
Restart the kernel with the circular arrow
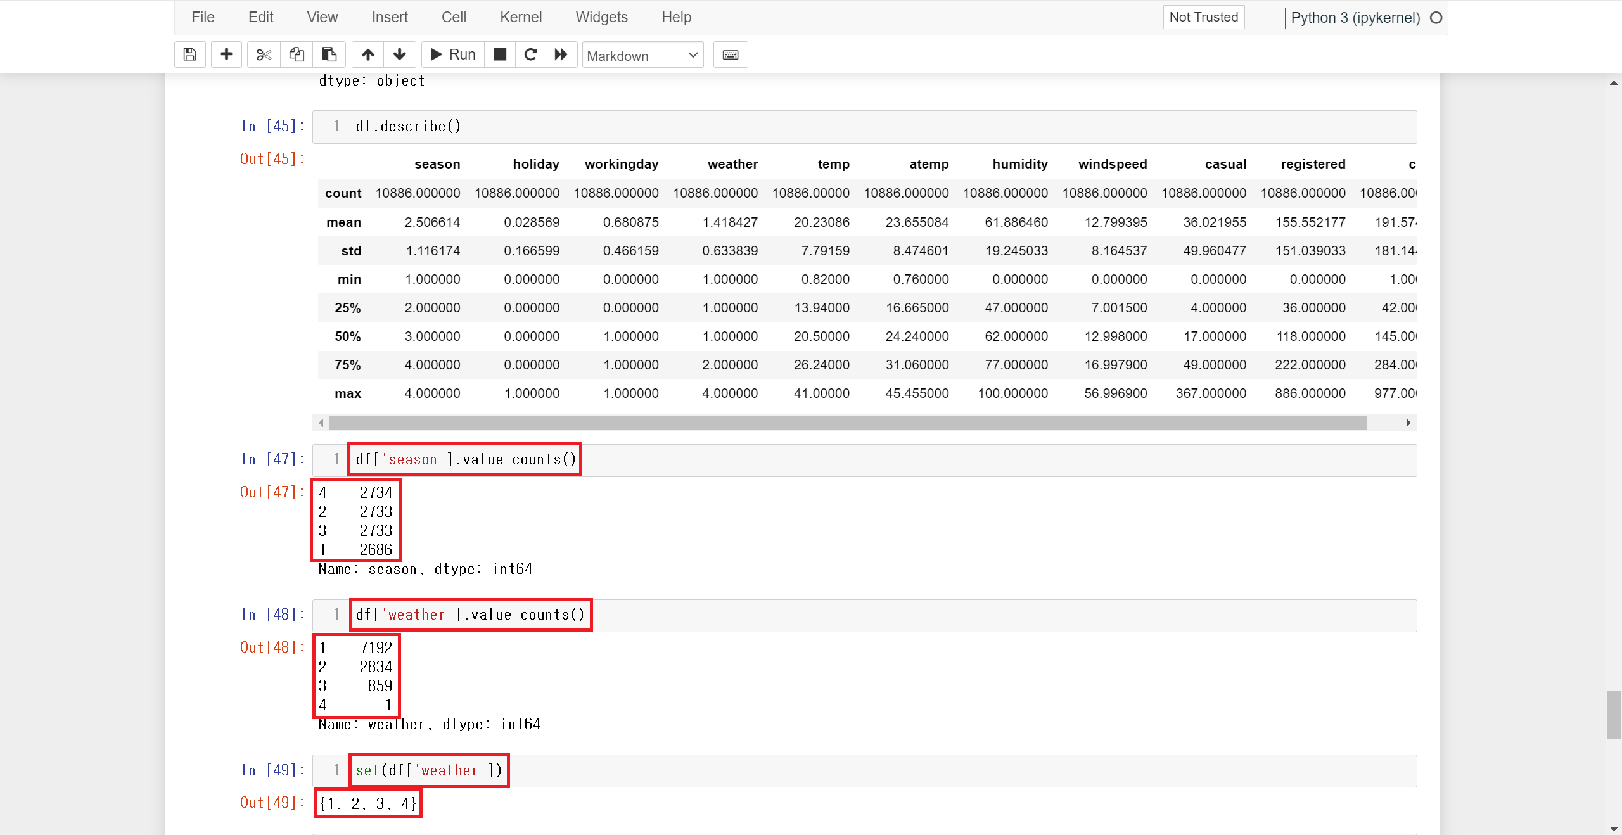pos(531,54)
